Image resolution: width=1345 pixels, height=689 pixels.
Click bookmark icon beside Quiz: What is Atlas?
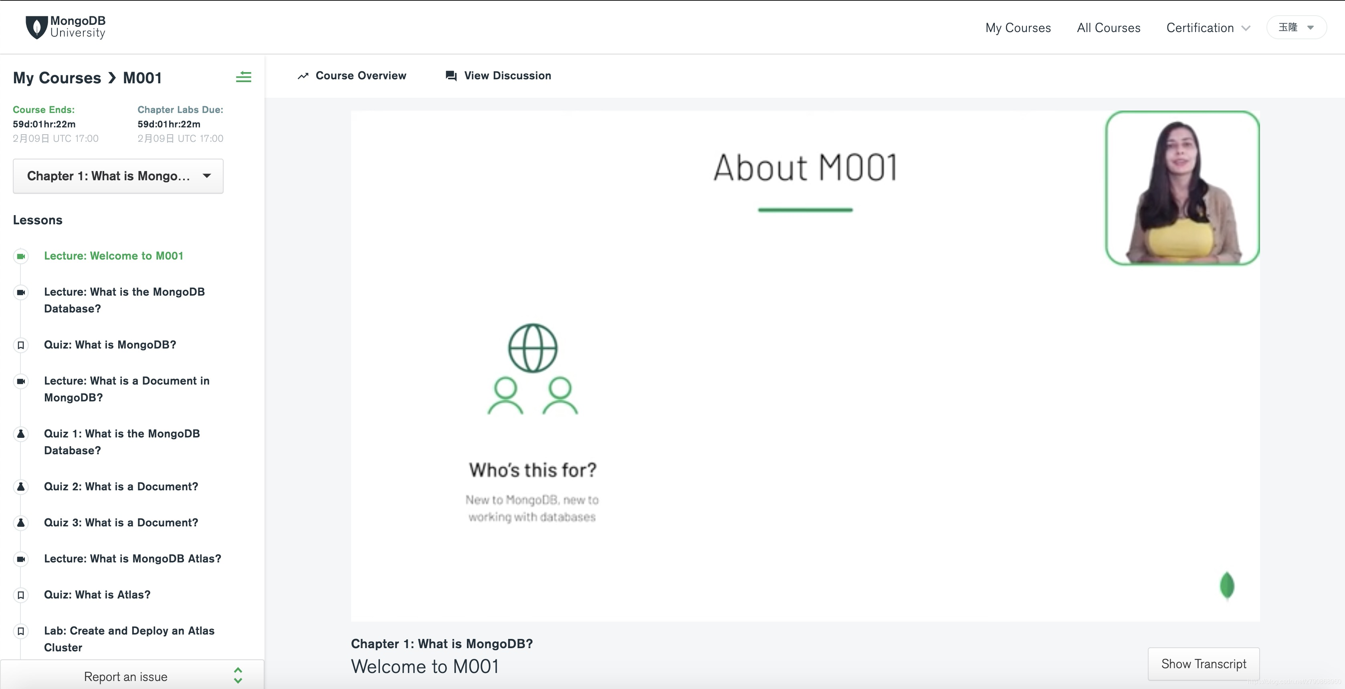click(21, 595)
